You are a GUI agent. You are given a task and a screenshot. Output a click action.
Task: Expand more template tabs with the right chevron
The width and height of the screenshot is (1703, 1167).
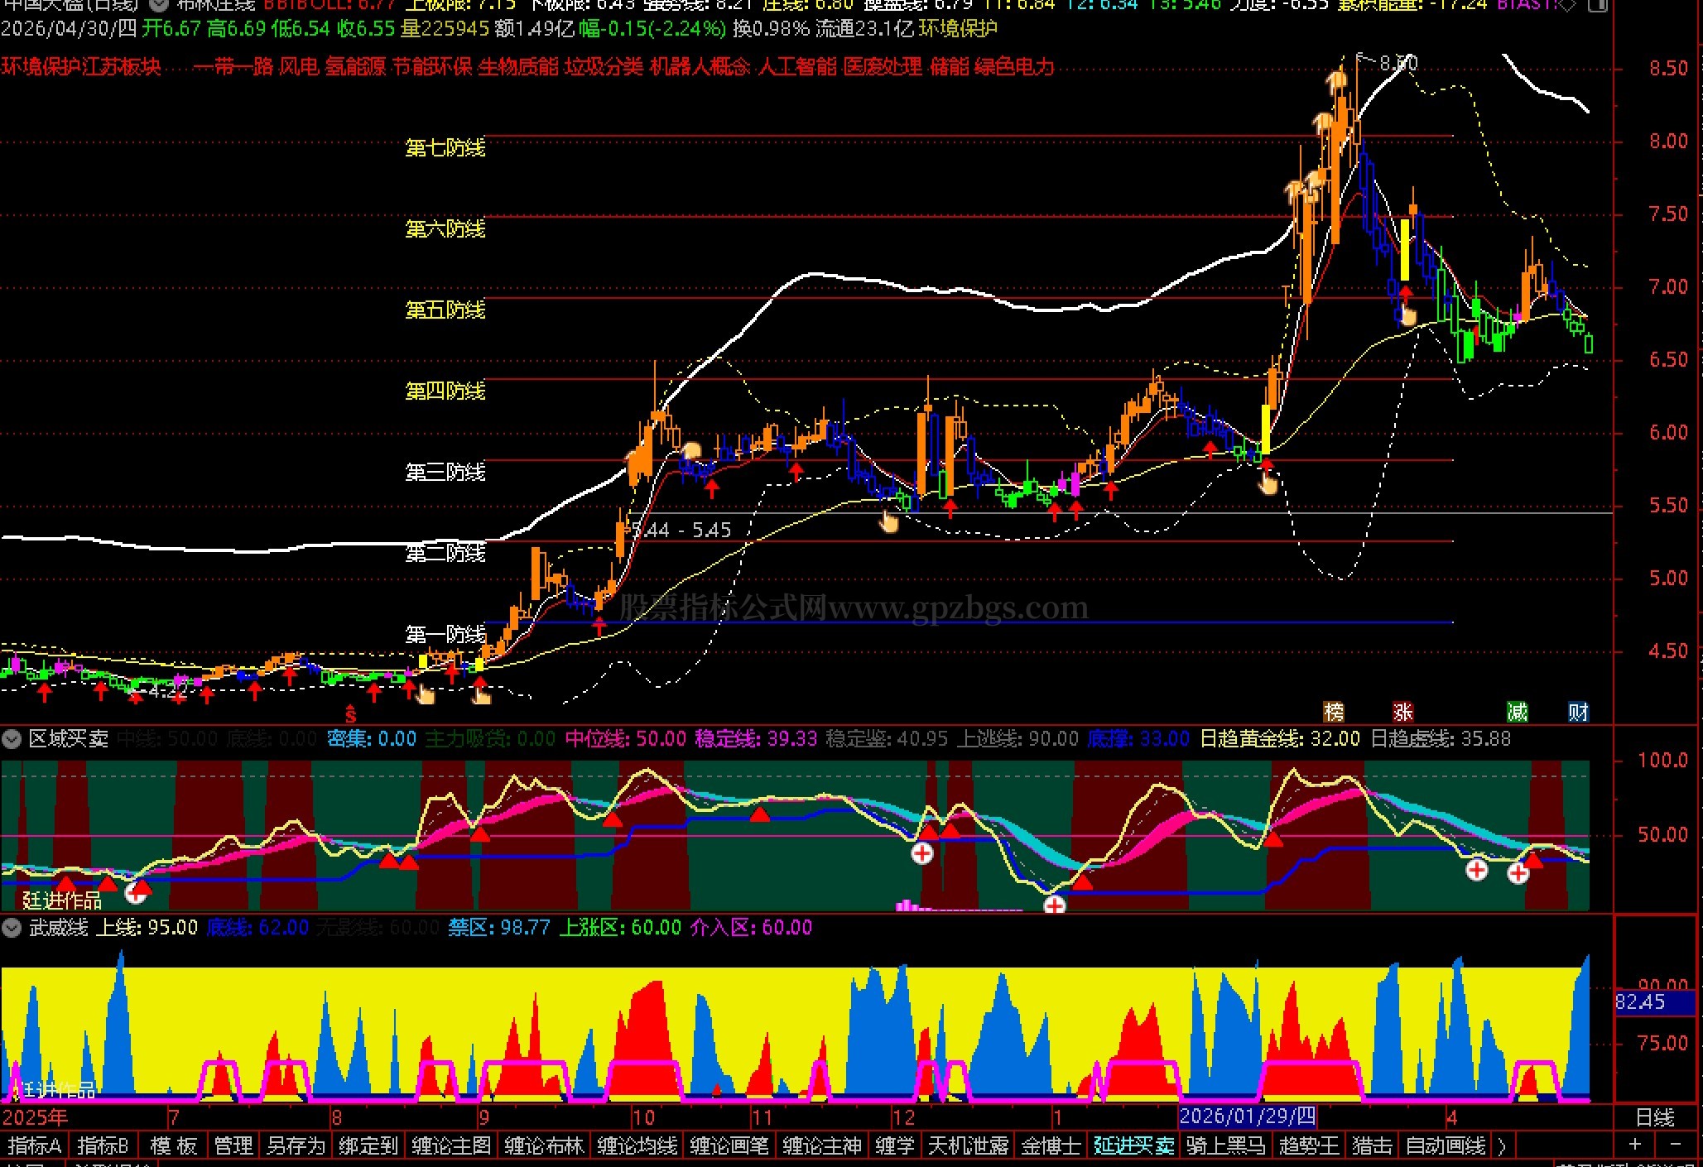point(1502,1145)
